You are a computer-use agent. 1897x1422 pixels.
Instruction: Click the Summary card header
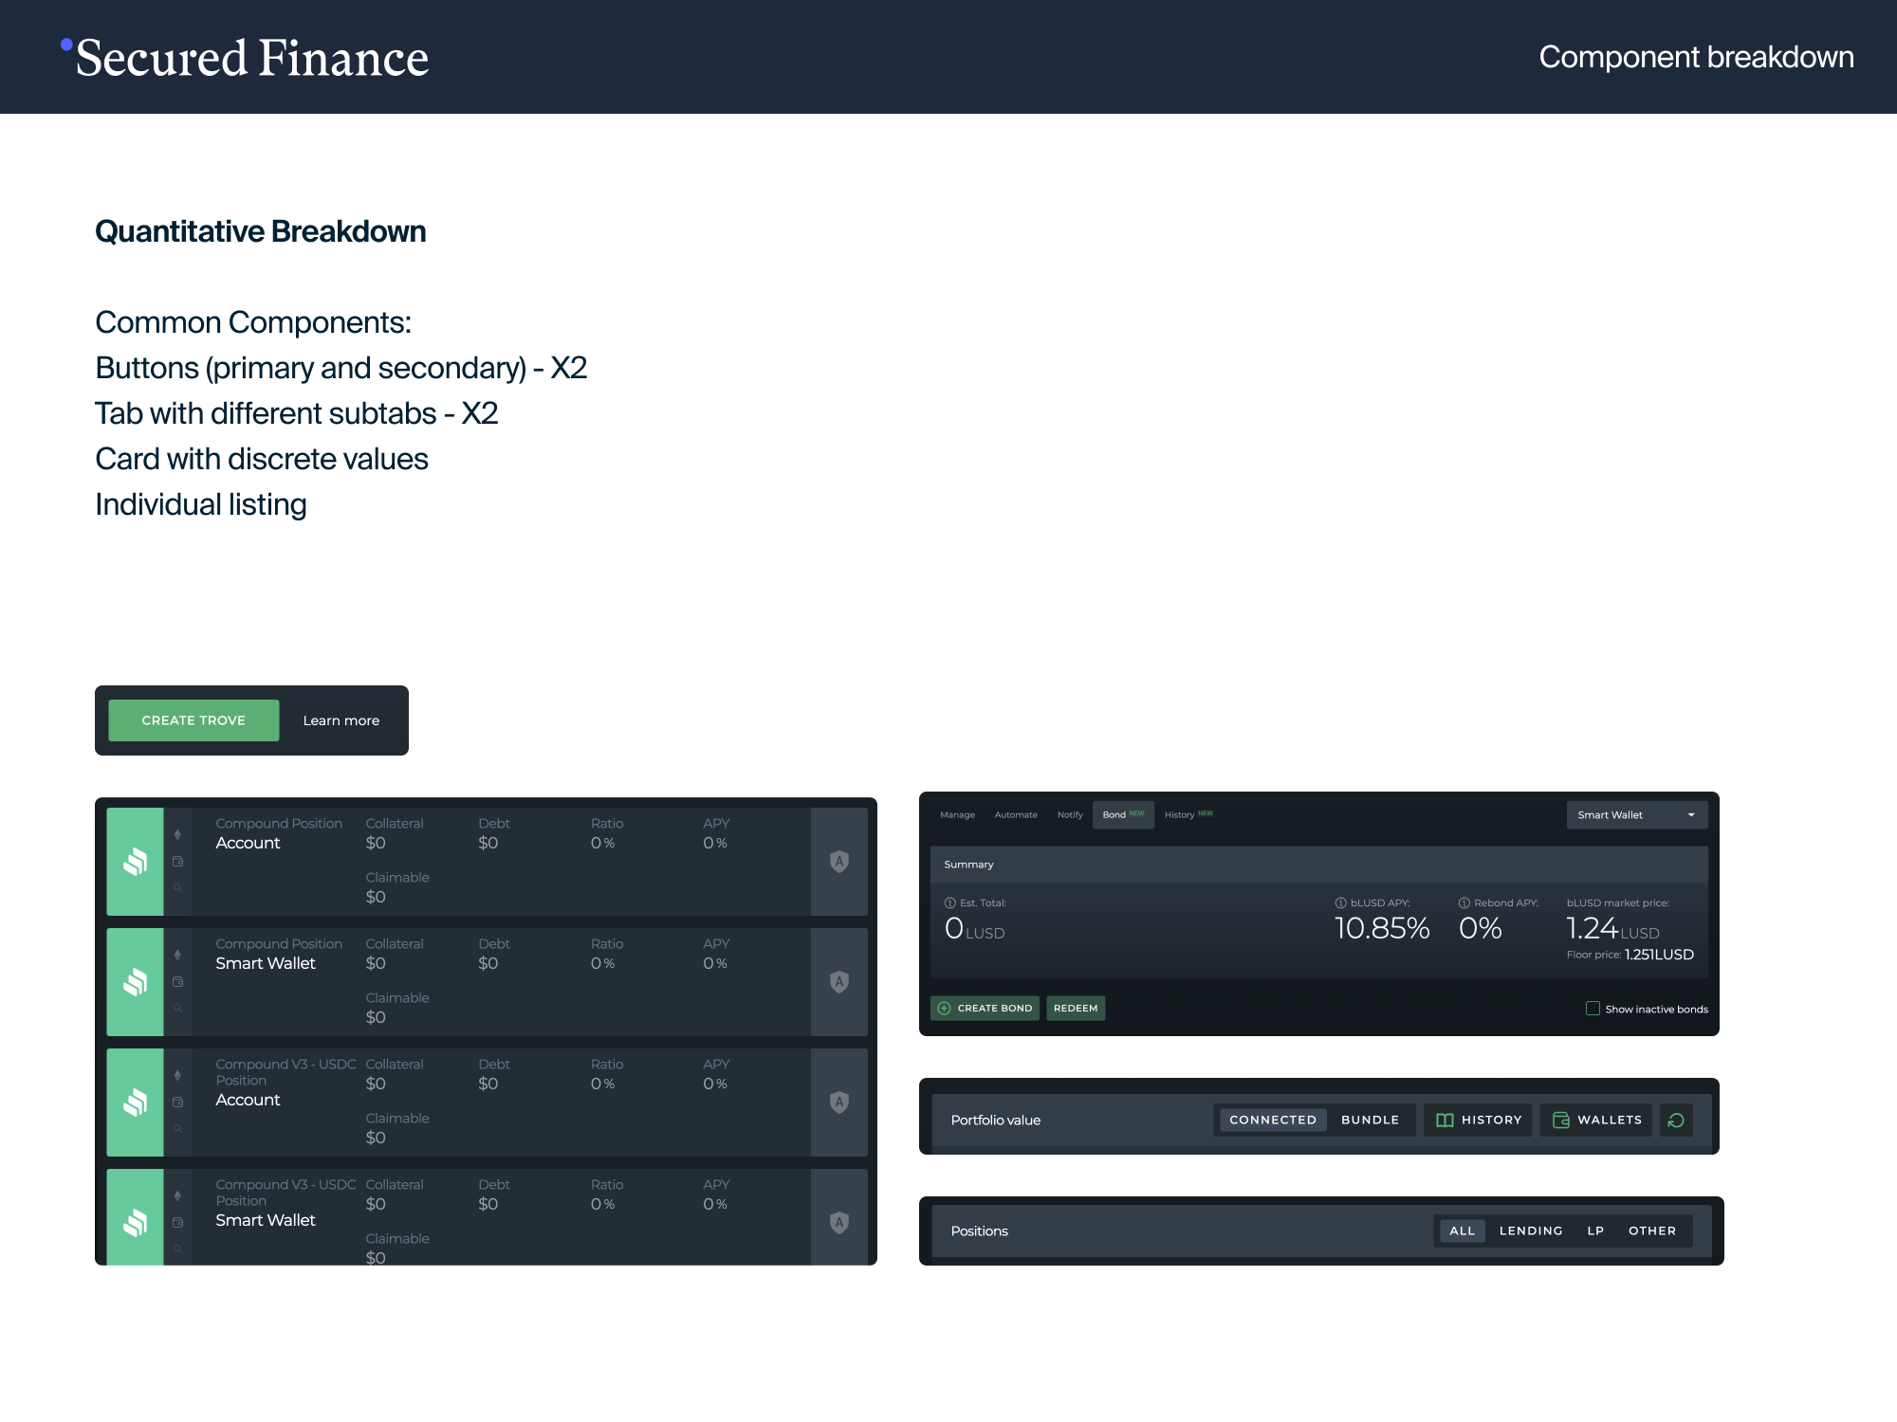tap(1319, 865)
